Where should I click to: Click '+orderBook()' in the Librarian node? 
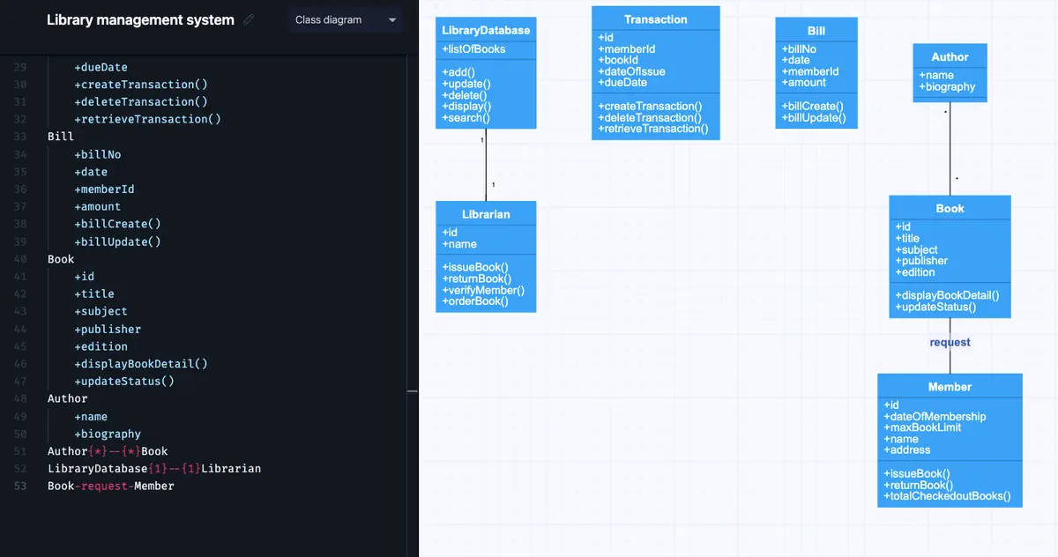click(x=475, y=301)
